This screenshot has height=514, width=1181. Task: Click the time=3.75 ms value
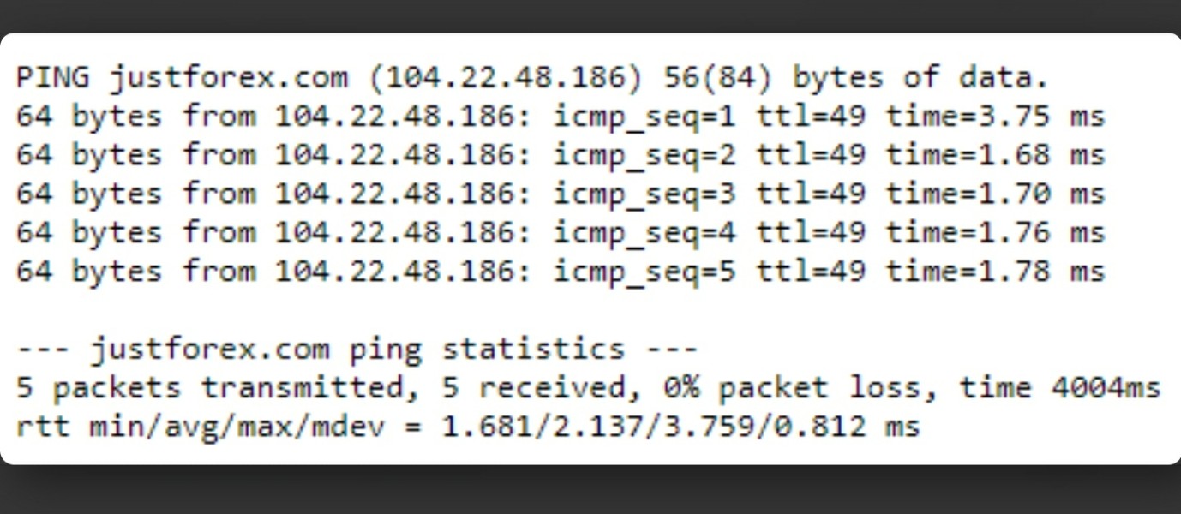tap(995, 117)
